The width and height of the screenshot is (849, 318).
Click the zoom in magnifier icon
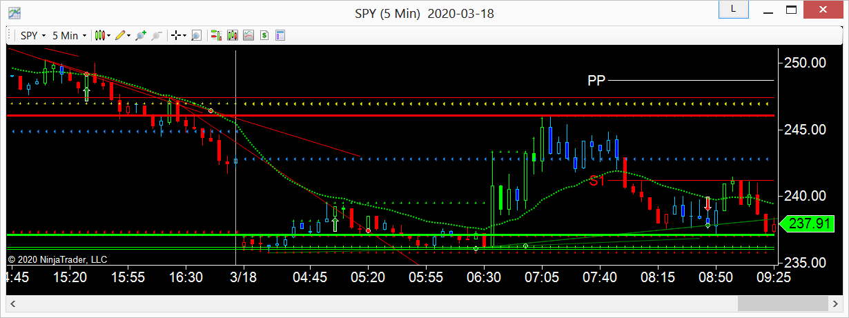coord(141,35)
